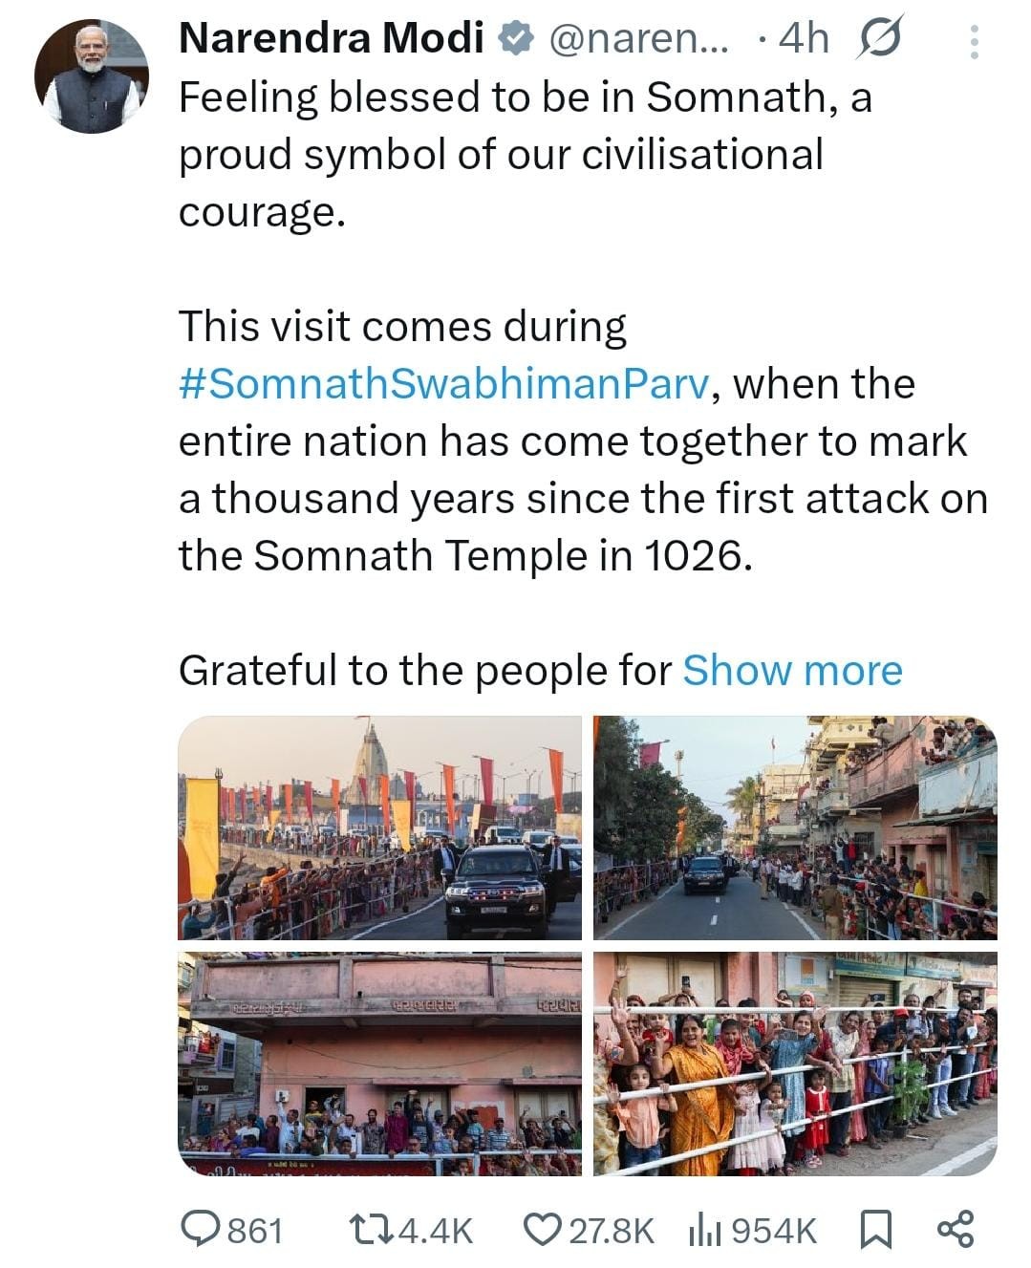The width and height of the screenshot is (1031, 1268).
Task: Click the Narendra Modi display name
Action: coord(332,39)
